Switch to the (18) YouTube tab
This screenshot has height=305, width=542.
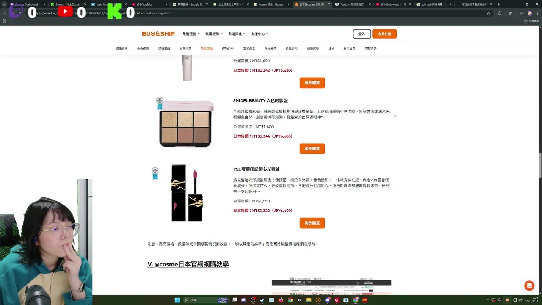[148, 4]
